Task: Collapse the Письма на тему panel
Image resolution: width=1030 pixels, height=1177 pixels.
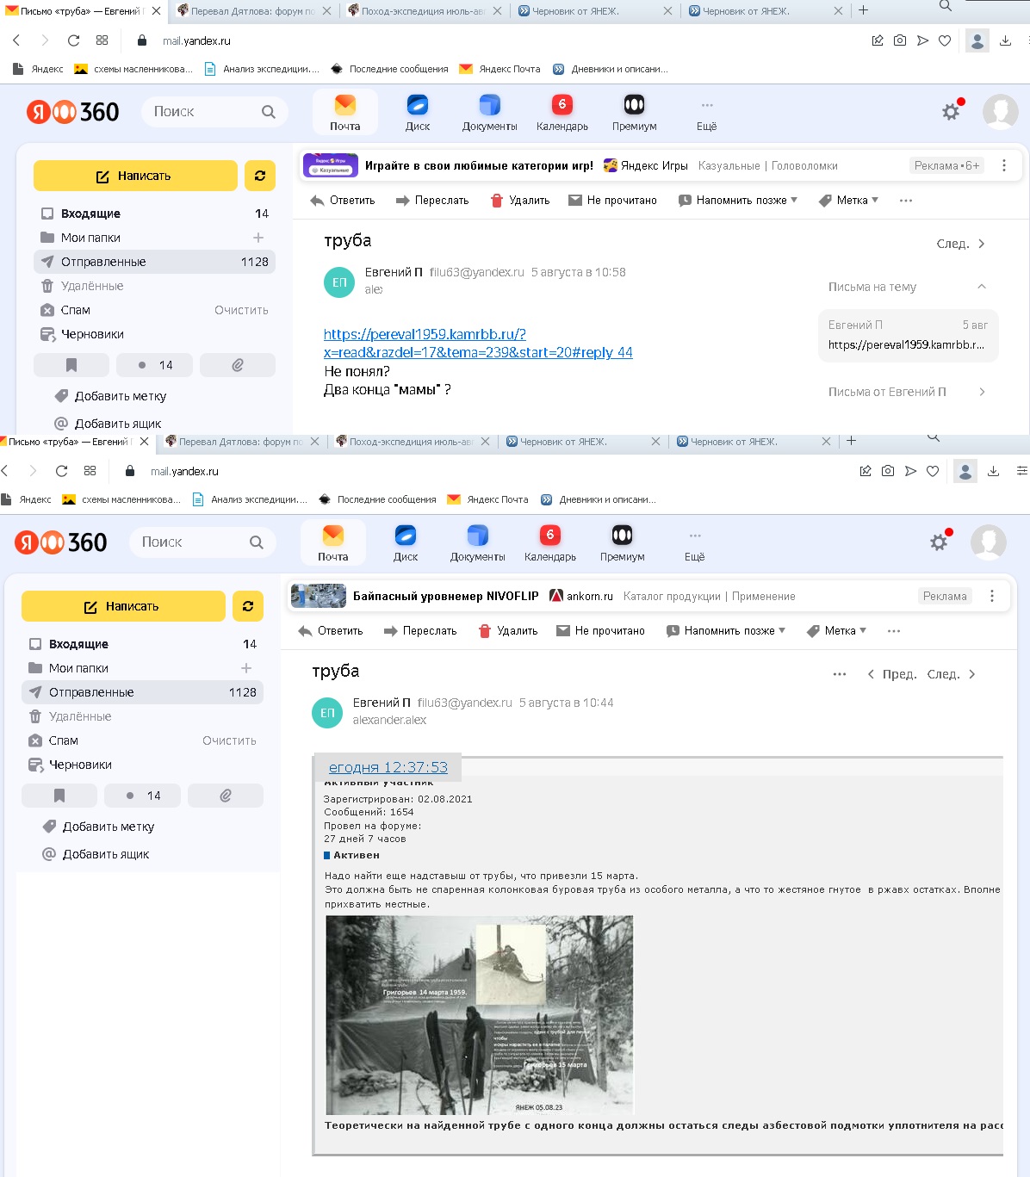Action: click(981, 287)
